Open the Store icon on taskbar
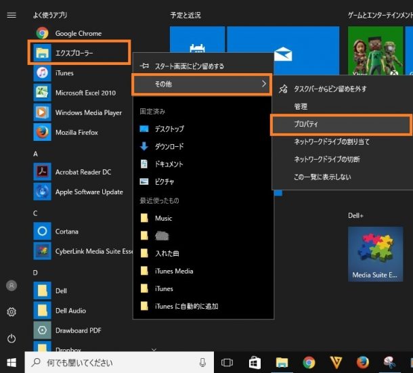 pyautogui.click(x=255, y=363)
